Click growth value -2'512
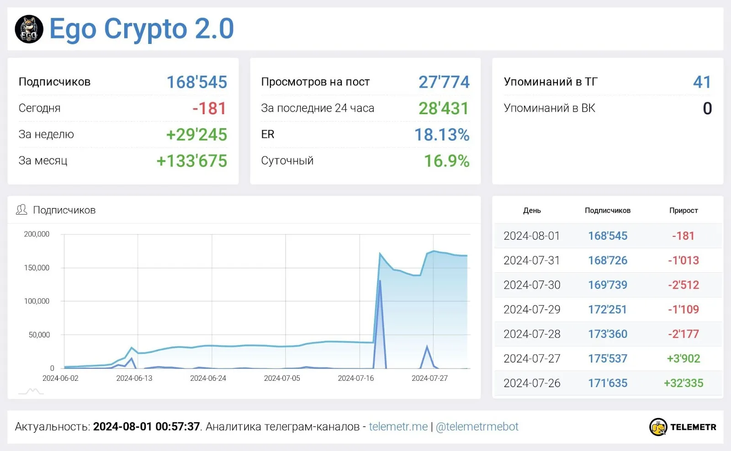Image resolution: width=731 pixels, height=451 pixels. (683, 285)
